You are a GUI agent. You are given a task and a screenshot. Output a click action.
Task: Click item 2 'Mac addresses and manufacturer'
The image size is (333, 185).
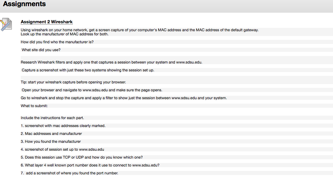(51, 134)
